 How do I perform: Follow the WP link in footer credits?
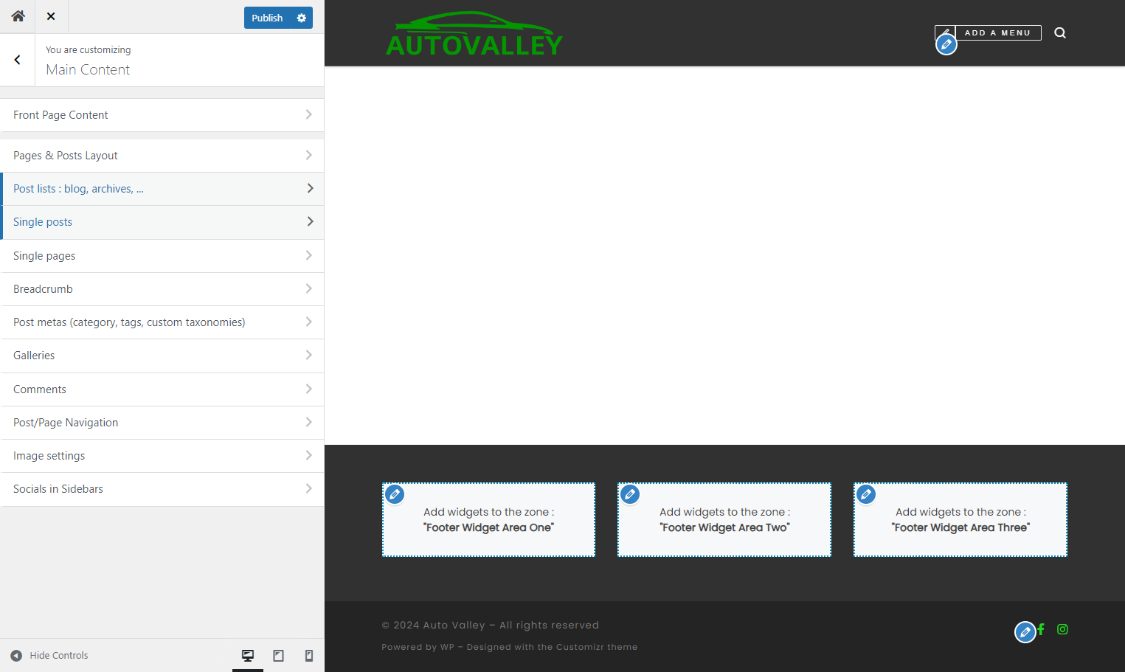[447, 647]
